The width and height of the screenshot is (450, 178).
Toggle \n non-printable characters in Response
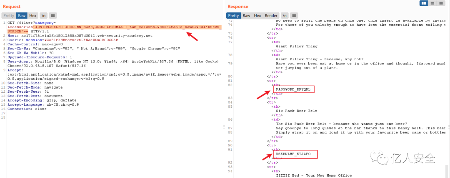tap(284, 15)
